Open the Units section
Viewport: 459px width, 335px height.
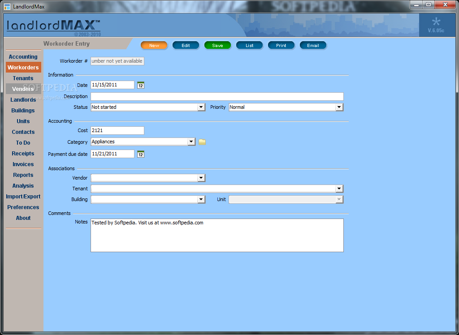23,121
